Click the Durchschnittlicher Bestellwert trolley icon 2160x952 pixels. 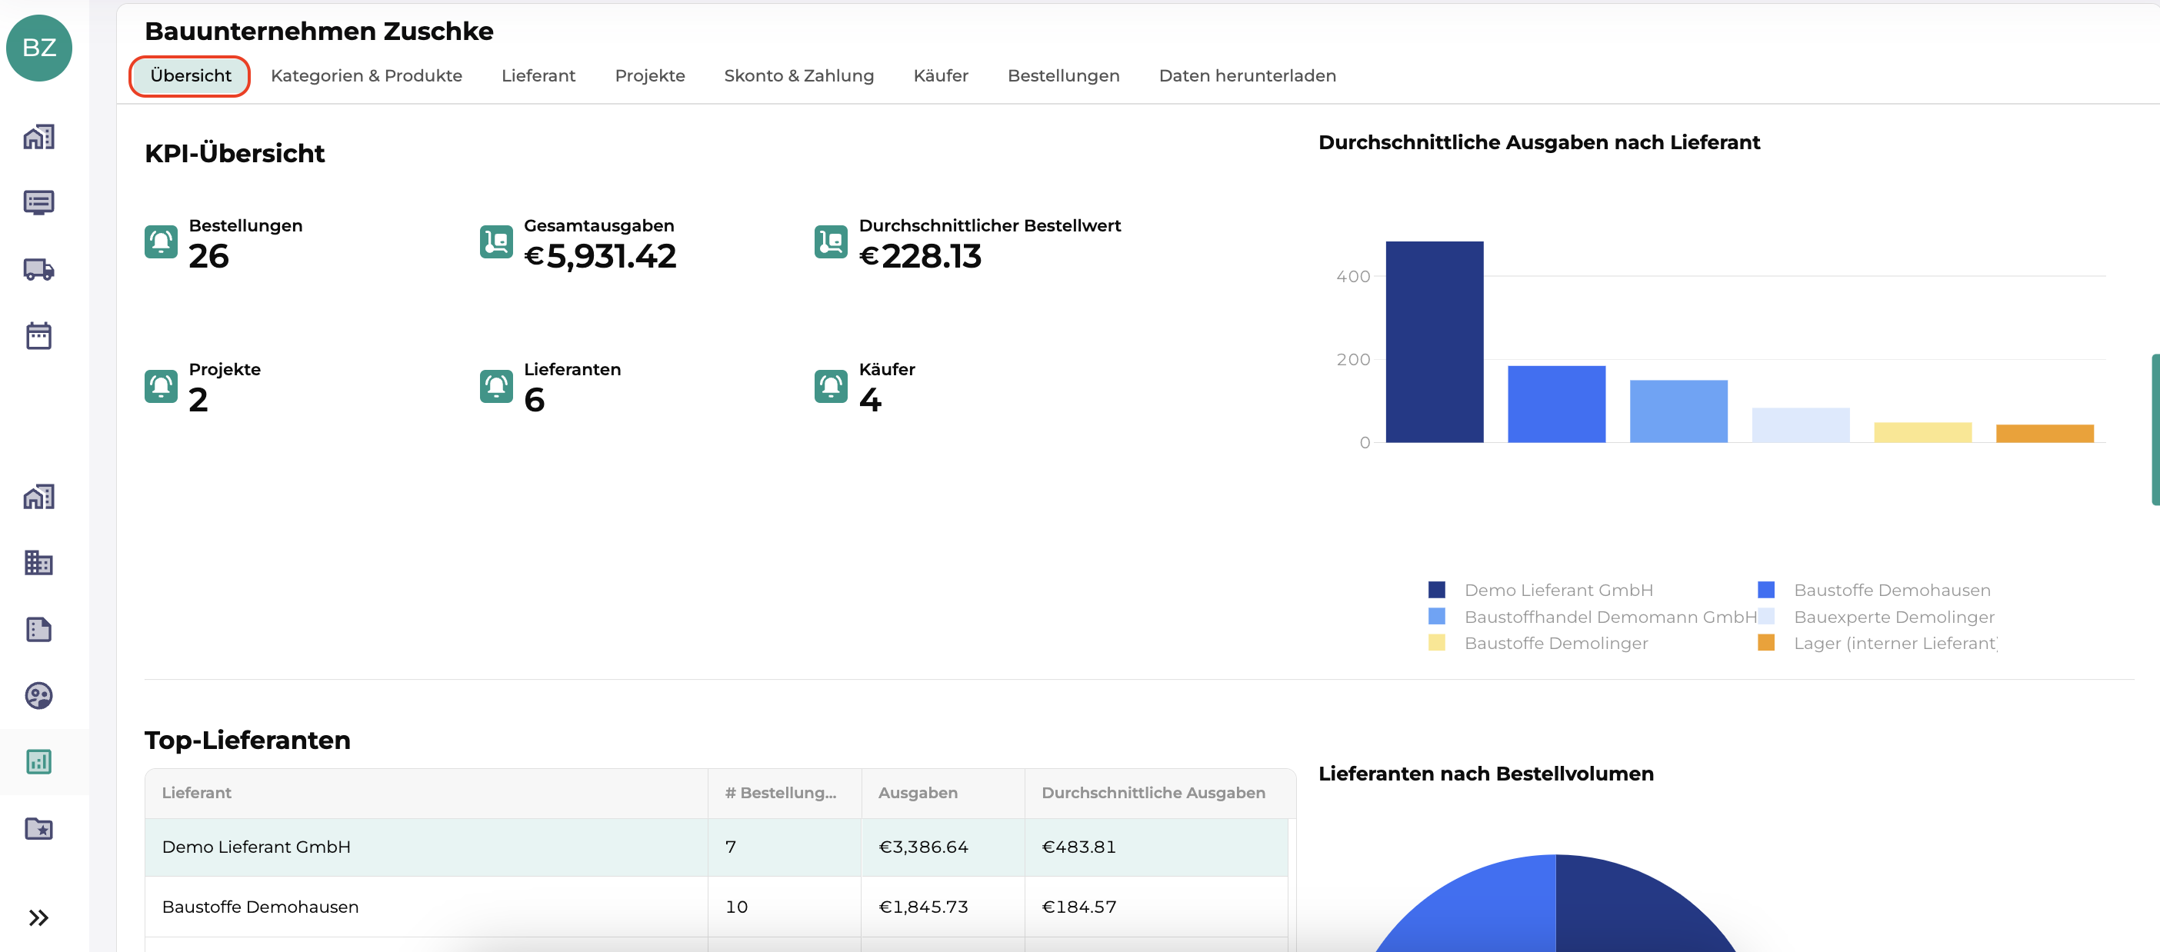pyautogui.click(x=831, y=242)
